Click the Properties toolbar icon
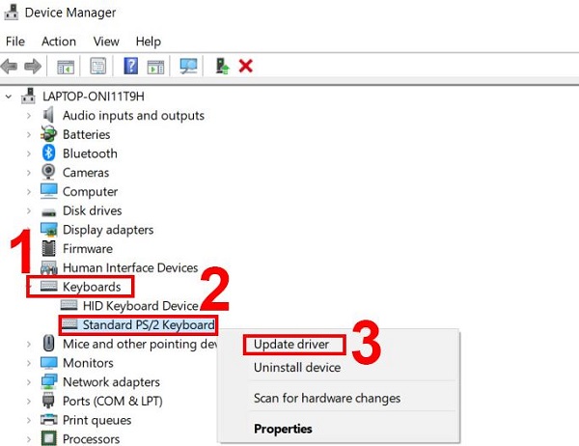 pos(97,67)
